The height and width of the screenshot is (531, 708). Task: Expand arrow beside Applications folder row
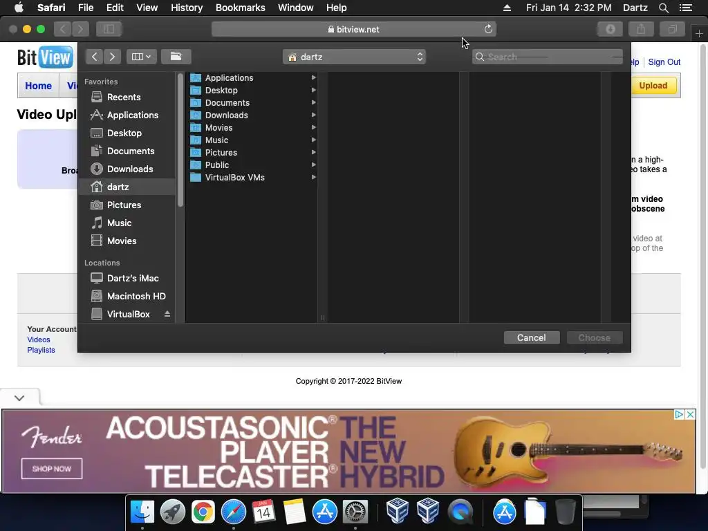[313, 77]
